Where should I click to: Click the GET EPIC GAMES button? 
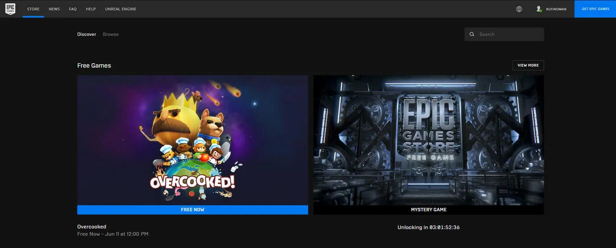point(595,9)
